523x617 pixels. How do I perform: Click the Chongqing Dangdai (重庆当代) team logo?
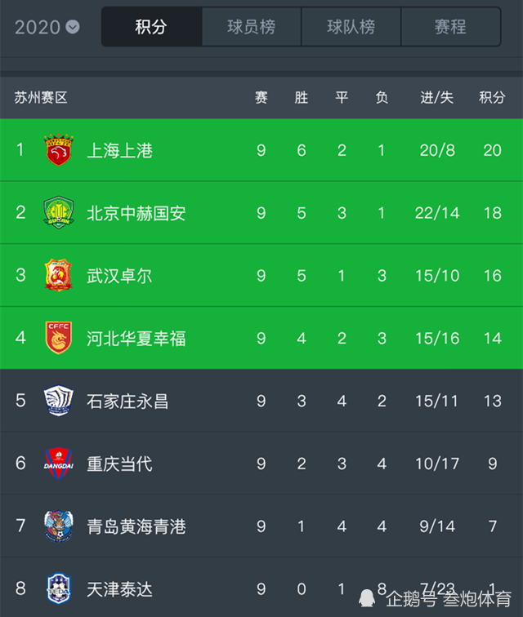tap(59, 464)
